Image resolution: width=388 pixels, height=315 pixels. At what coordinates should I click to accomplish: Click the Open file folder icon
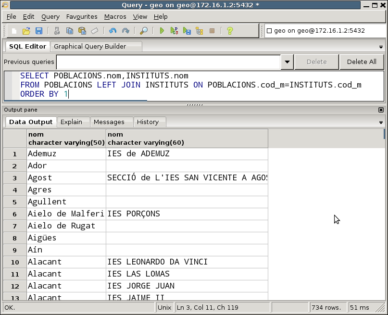click(26, 31)
